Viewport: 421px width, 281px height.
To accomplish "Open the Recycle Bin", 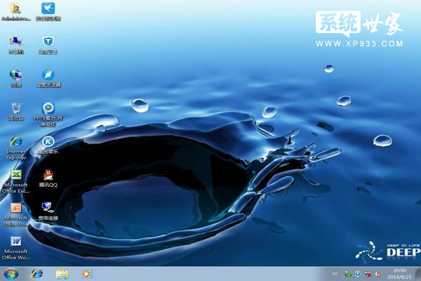I will [15, 107].
